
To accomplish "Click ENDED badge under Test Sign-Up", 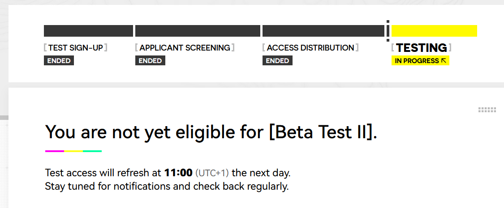I will (59, 61).
